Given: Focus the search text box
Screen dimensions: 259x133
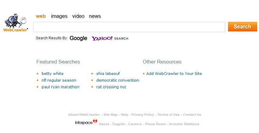Looking at the screenshot, I should (129, 27).
